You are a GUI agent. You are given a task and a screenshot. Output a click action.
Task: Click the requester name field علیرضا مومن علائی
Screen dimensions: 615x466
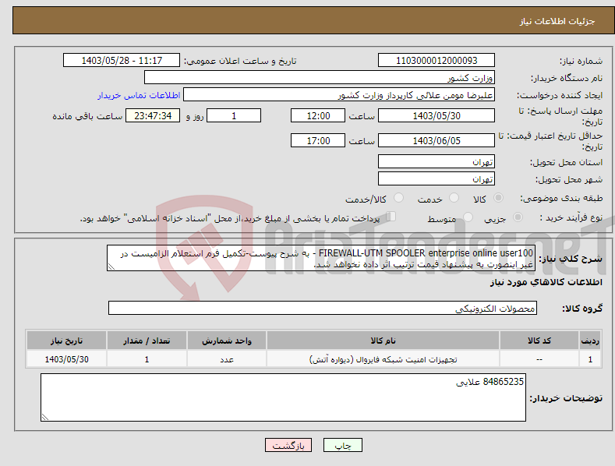(x=339, y=95)
